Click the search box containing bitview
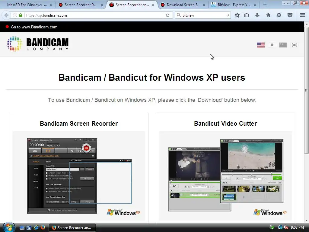This screenshot has height=232, width=309. pos(203,15)
